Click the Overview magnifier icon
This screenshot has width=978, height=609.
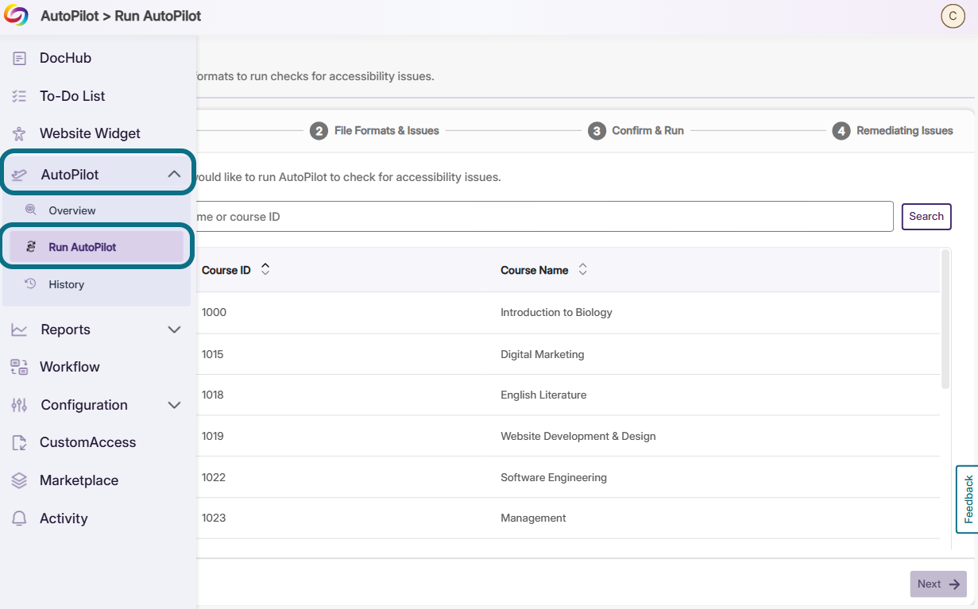pyautogui.click(x=31, y=210)
